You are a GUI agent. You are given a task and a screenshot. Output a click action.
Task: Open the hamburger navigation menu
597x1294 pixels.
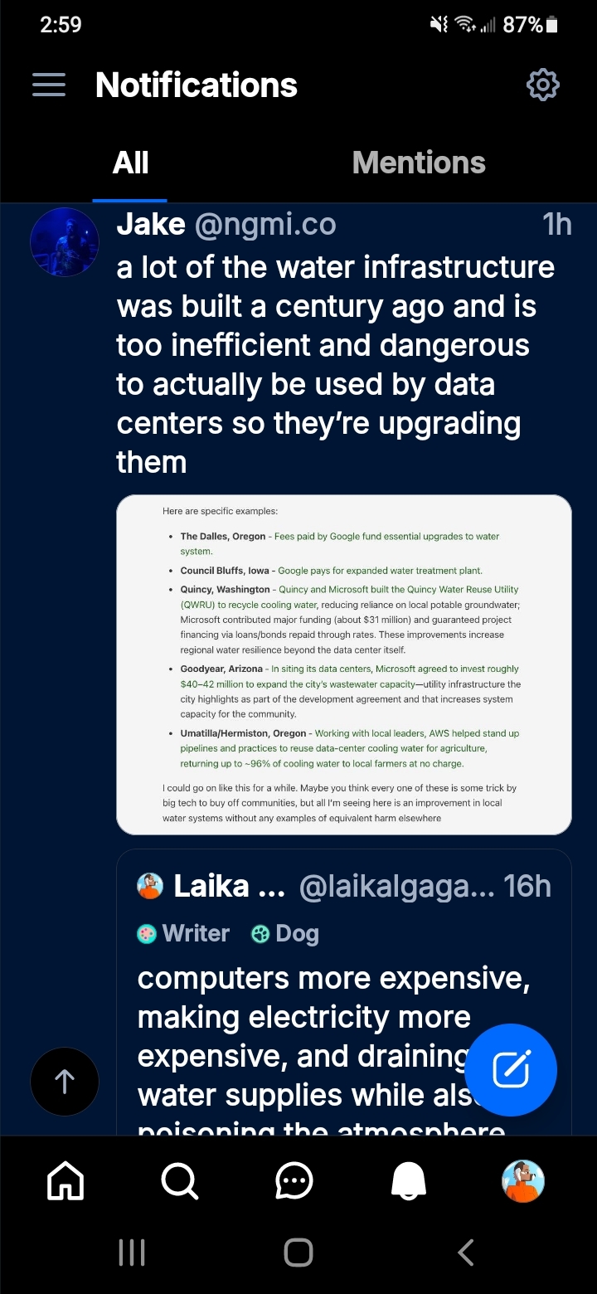[49, 85]
